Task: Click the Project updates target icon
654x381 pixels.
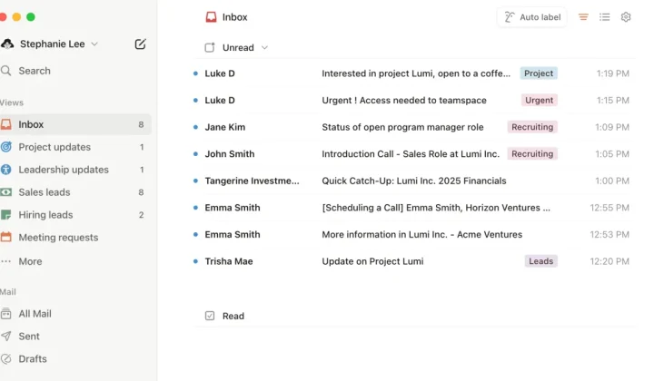Action: pyautogui.click(x=5, y=147)
